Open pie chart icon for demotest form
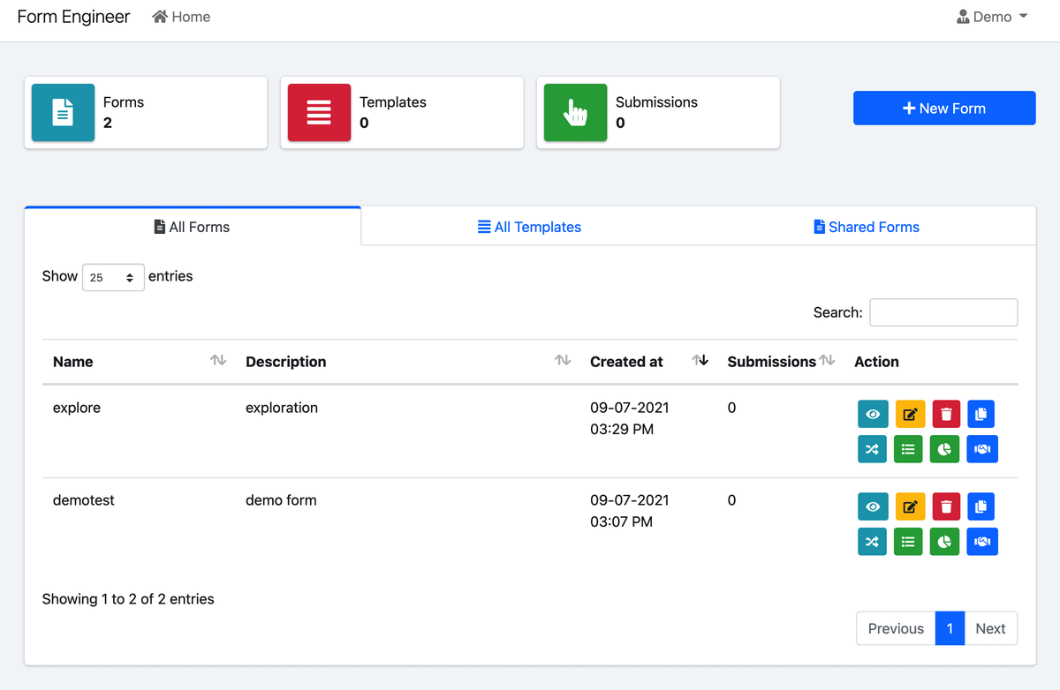Screen dimensions: 1060x690 pyautogui.click(x=944, y=542)
